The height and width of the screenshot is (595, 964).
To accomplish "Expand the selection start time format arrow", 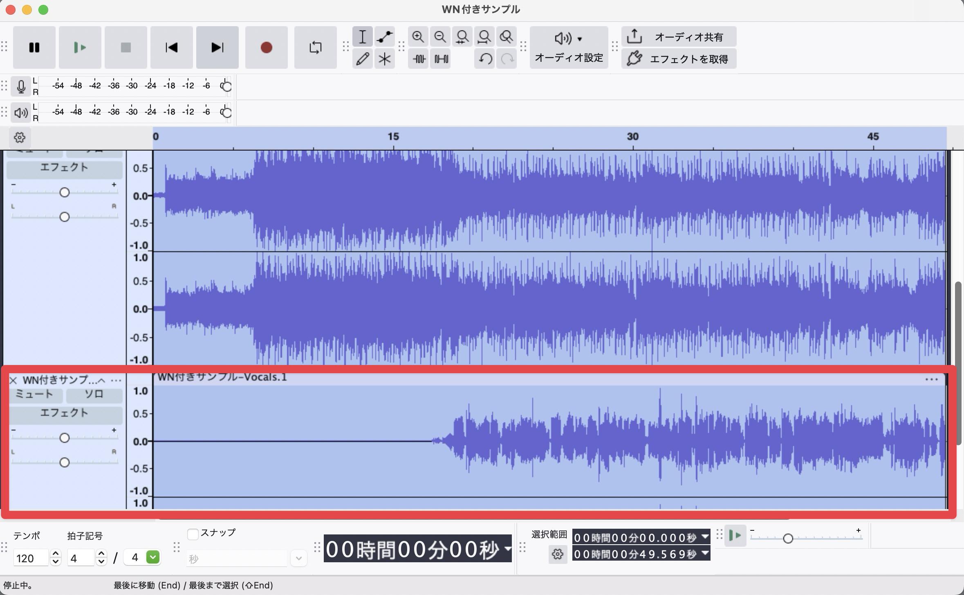I will tap(705, 536).
